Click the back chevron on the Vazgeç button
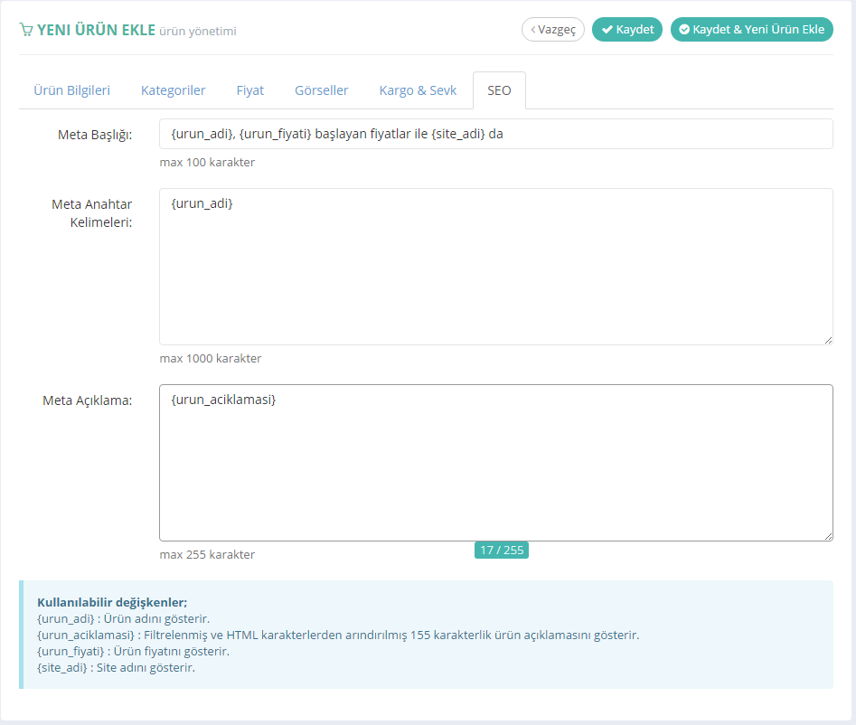Image resolution: width=856 pixels, height=725 pixels. pos(533,30)
